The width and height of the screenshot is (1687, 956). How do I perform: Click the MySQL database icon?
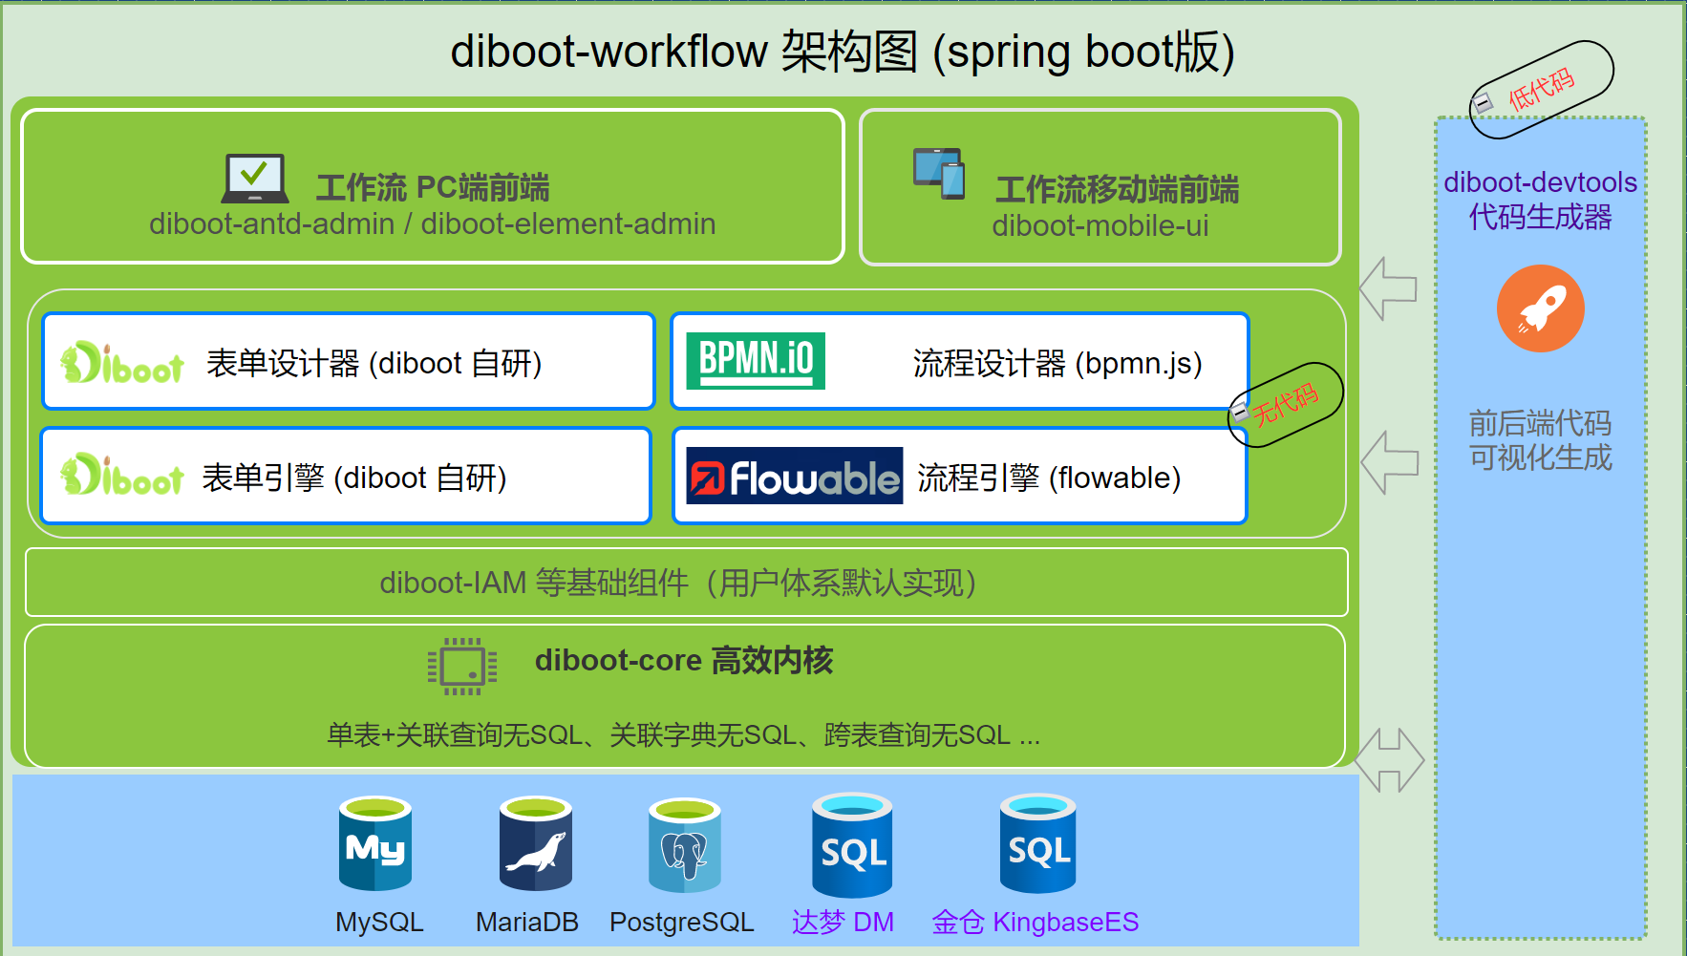pyautogui.click(x=375, y=843)
